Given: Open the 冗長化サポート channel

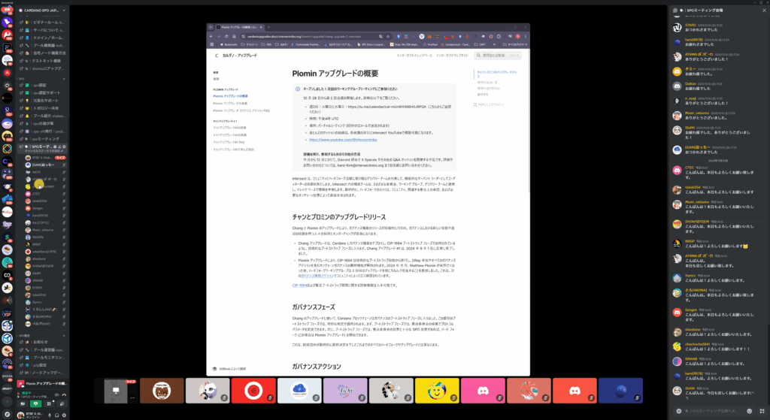Looking at the screenshot, I should point(42,101).
